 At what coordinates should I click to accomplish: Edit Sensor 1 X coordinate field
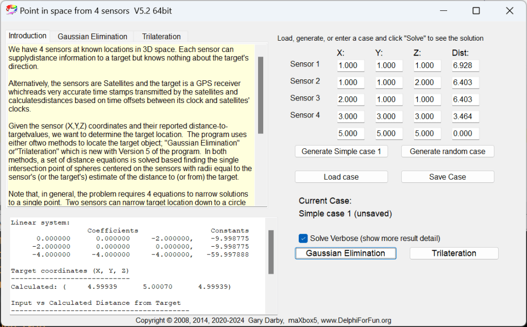(x=350, y=65)
